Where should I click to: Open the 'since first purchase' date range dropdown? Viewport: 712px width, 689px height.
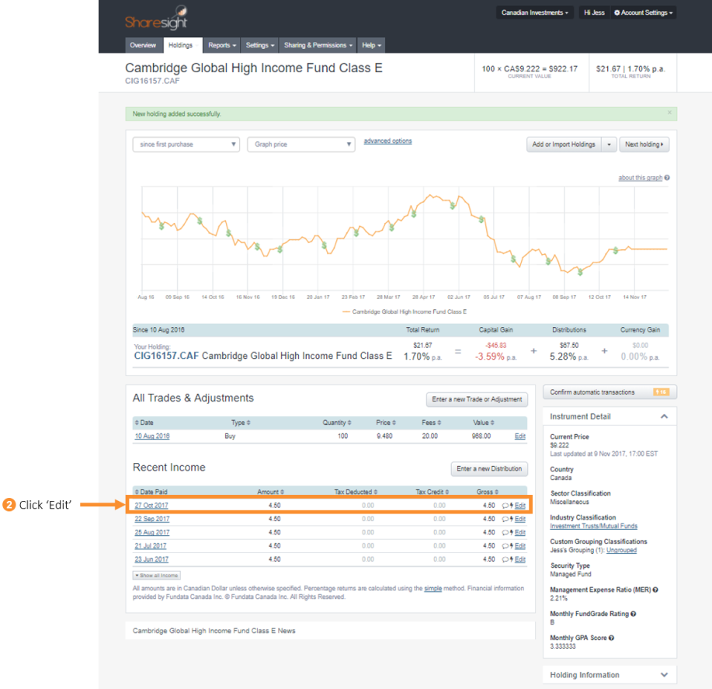(186, 144)
